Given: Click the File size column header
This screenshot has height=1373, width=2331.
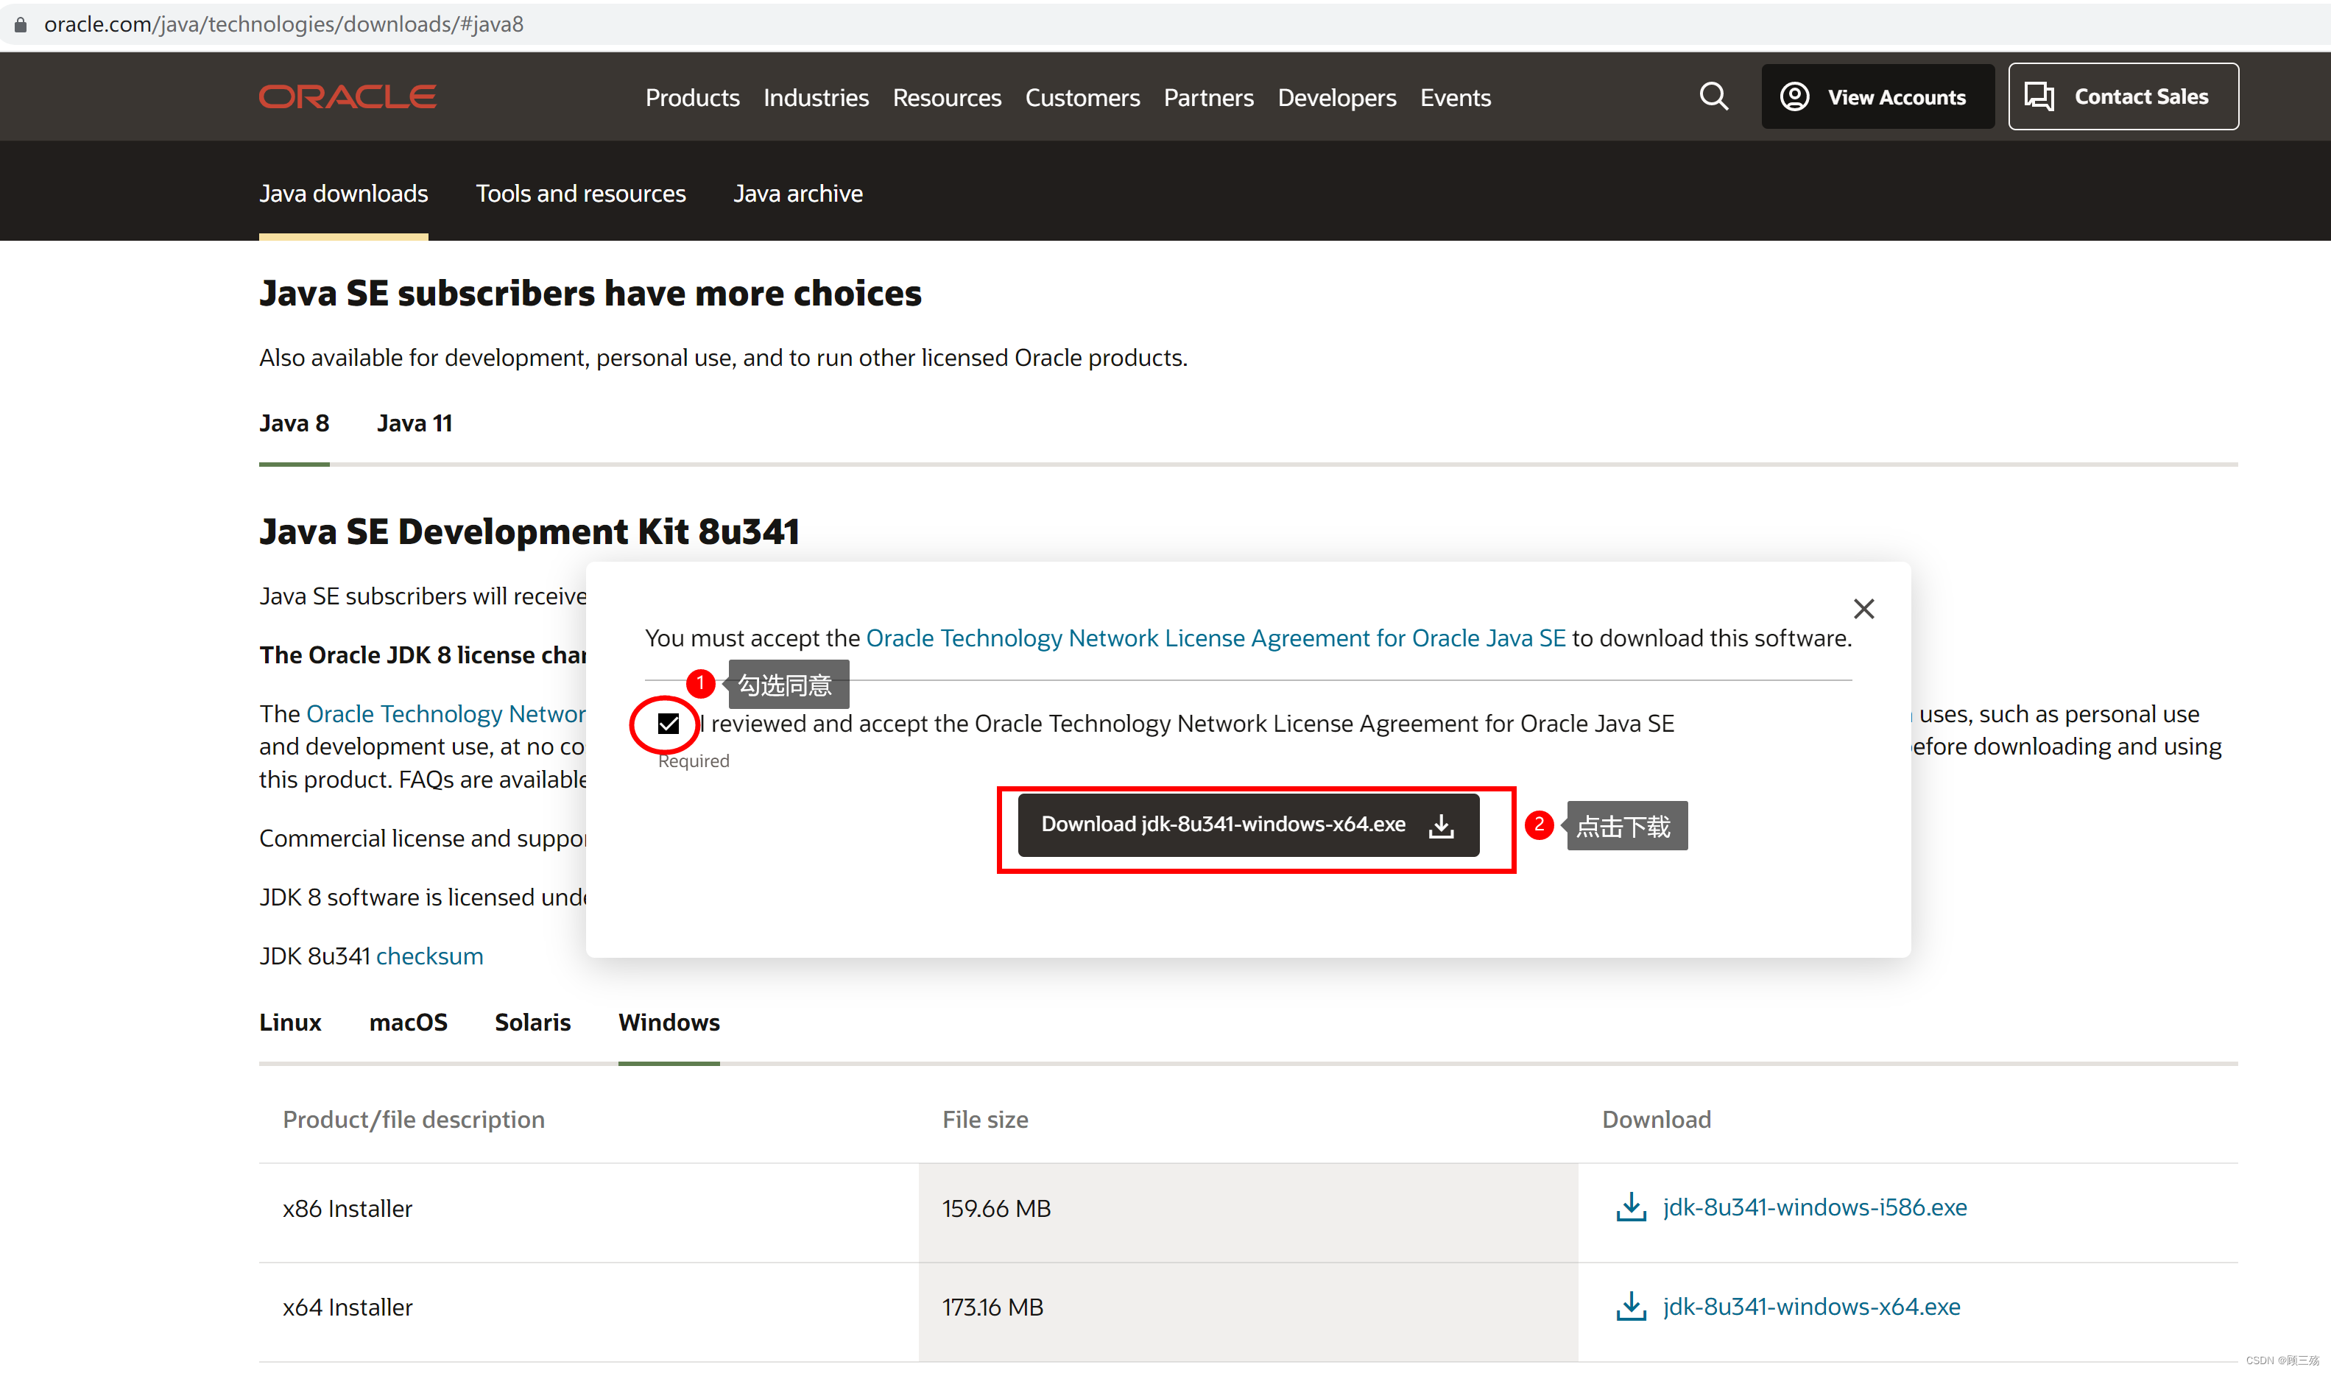Looking at the screenshot, I should click(985, 1120).
